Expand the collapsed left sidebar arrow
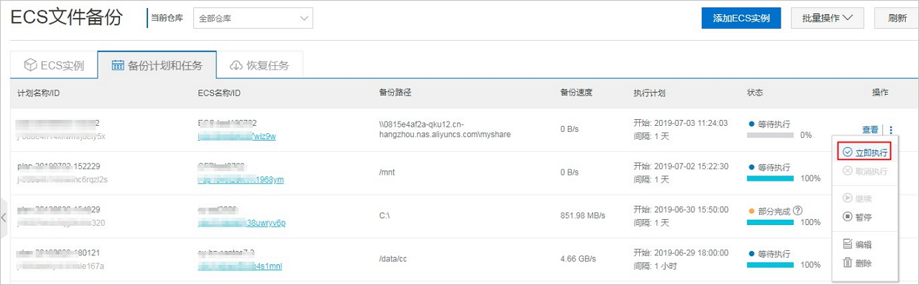Screen dimensions: 919x285 4,218
